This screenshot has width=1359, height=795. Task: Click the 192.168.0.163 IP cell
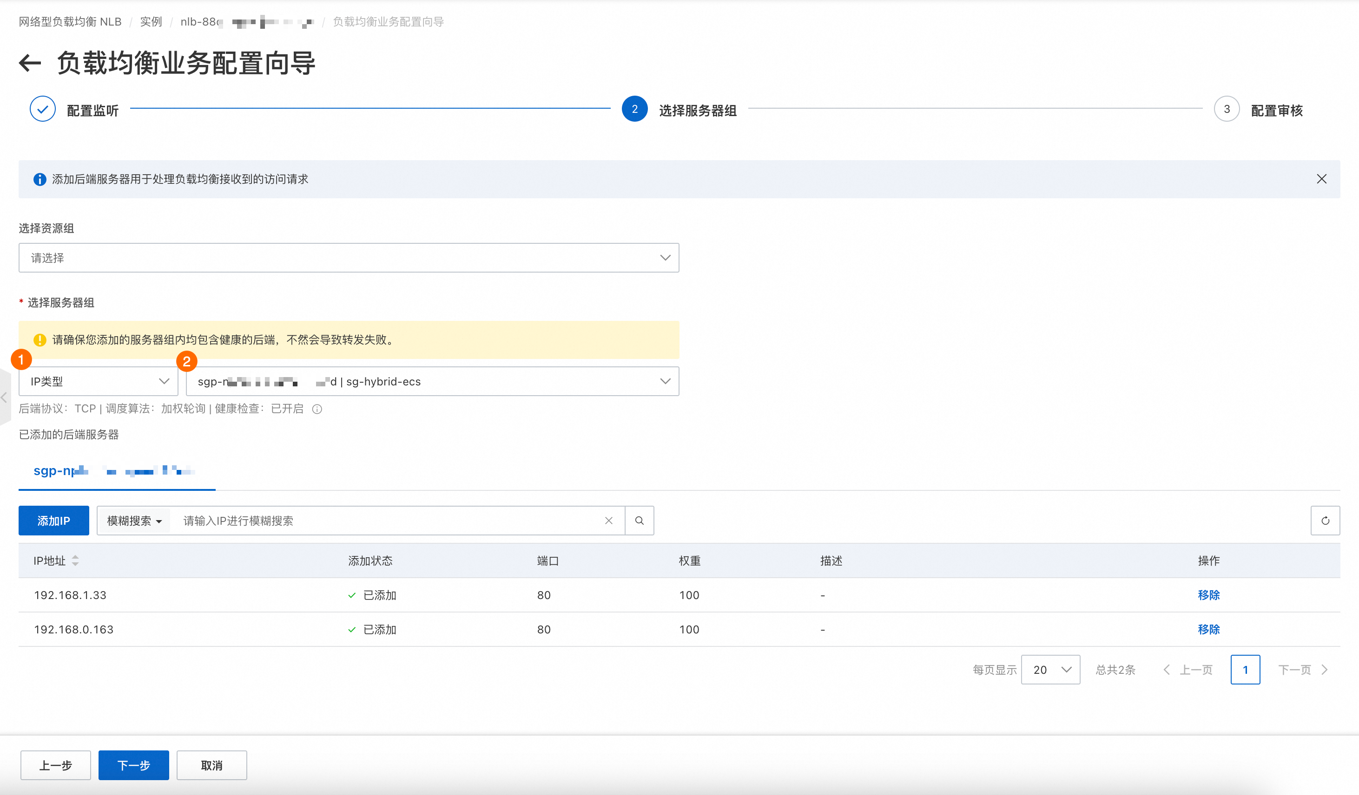pyautogui.click(x=74, y=630)
